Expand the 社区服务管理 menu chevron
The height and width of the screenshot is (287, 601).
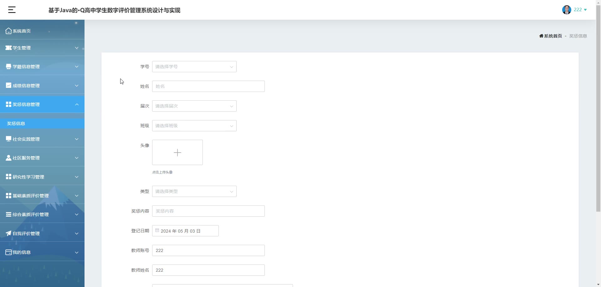[x=77, y=158]
